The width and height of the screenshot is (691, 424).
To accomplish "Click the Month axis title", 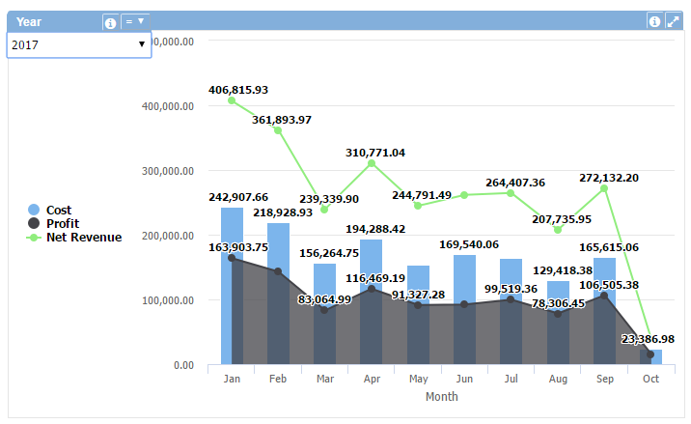I will pos(441,396).
